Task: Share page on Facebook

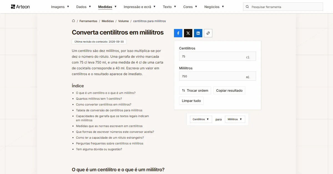Action: [x=178, y=33]
